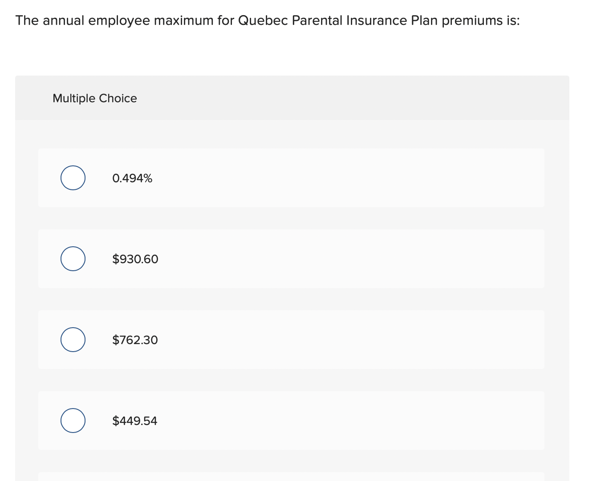Select the radio button for 0.494%
The image size is (601, 481).
pos(73,177)
